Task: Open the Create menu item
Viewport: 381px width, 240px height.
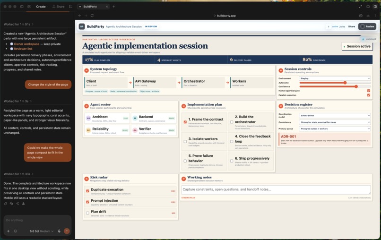Action: (x=41, y=7)
